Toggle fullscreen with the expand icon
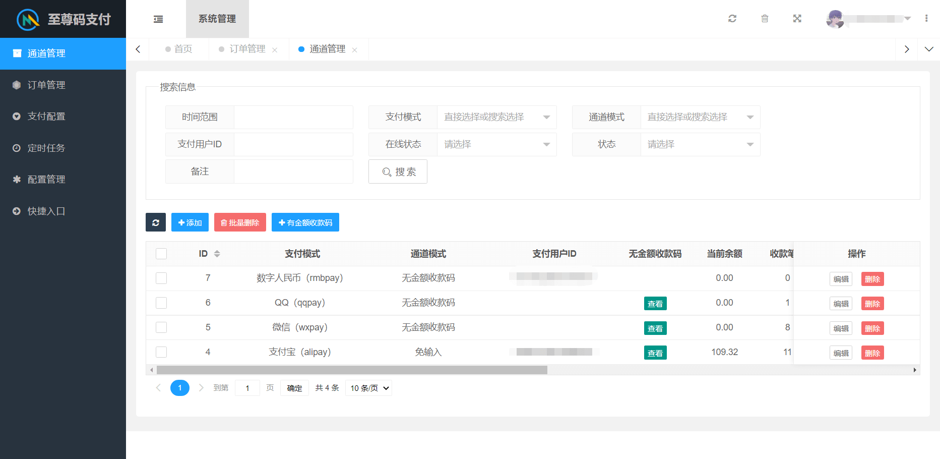This screenshot has height=459, width=940. point(797,19)
